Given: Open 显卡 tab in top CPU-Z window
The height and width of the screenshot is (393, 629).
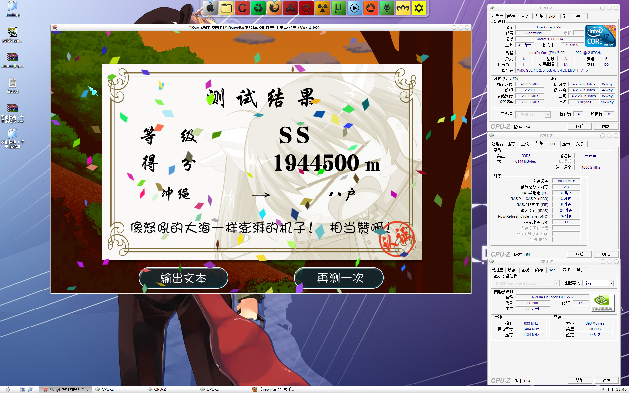Looking at the screenshot, I should tap(566, 16).
